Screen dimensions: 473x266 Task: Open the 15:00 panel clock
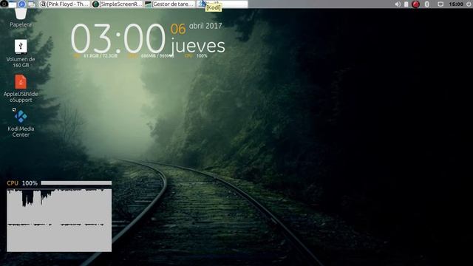point(456,4)
